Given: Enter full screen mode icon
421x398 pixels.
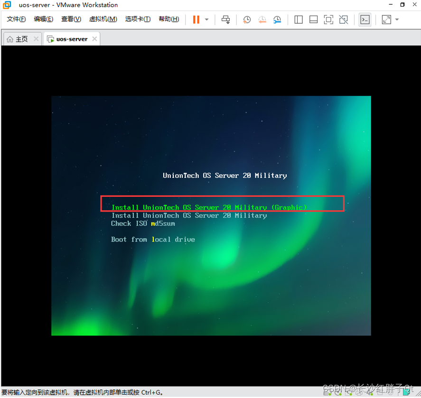Looking at the screenshot, I should [328, 19].
